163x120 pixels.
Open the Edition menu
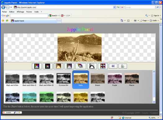tap(12, 12)
